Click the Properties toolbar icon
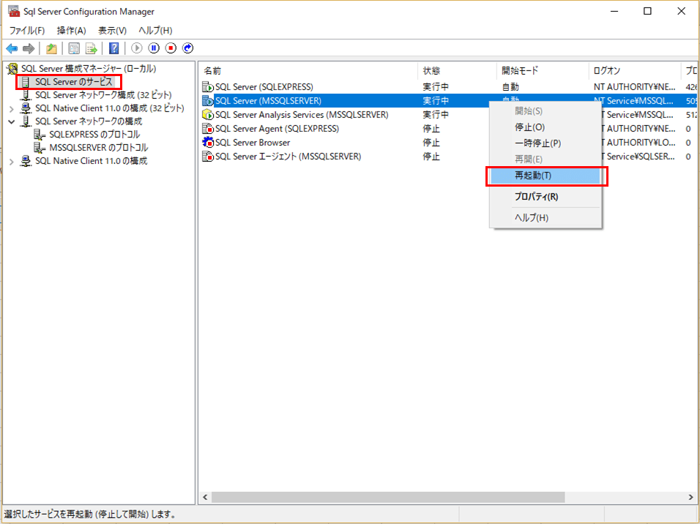This screenshot has width=700, height=524. 73,48
